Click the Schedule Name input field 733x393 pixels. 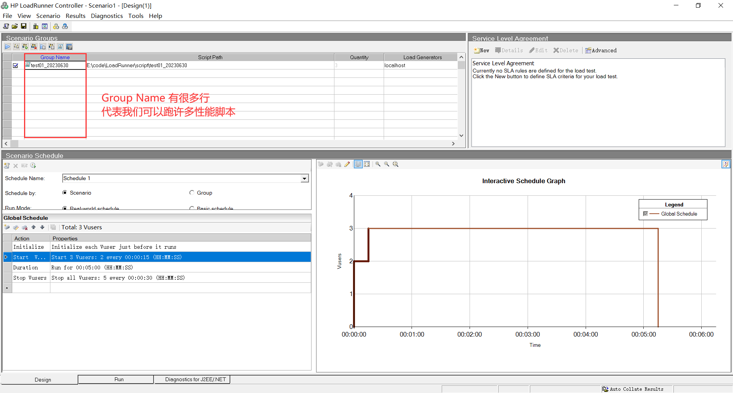(182, 179)
